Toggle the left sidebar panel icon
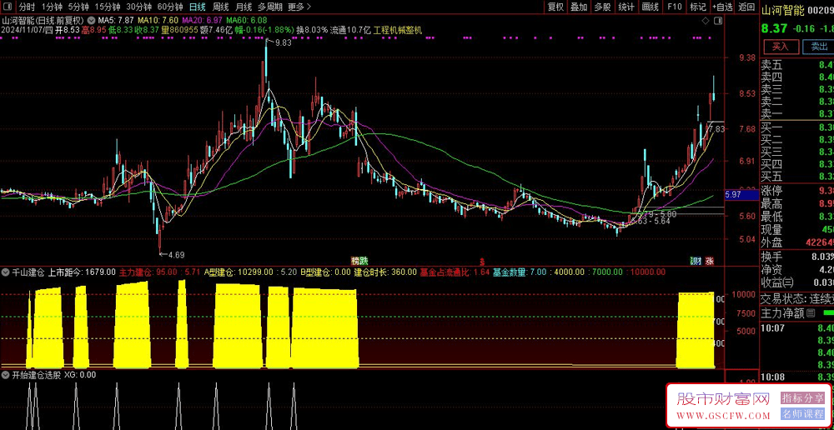 [x=7, y=7]
